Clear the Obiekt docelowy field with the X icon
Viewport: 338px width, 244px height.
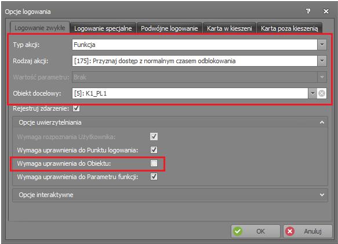(x=322, y=93)
